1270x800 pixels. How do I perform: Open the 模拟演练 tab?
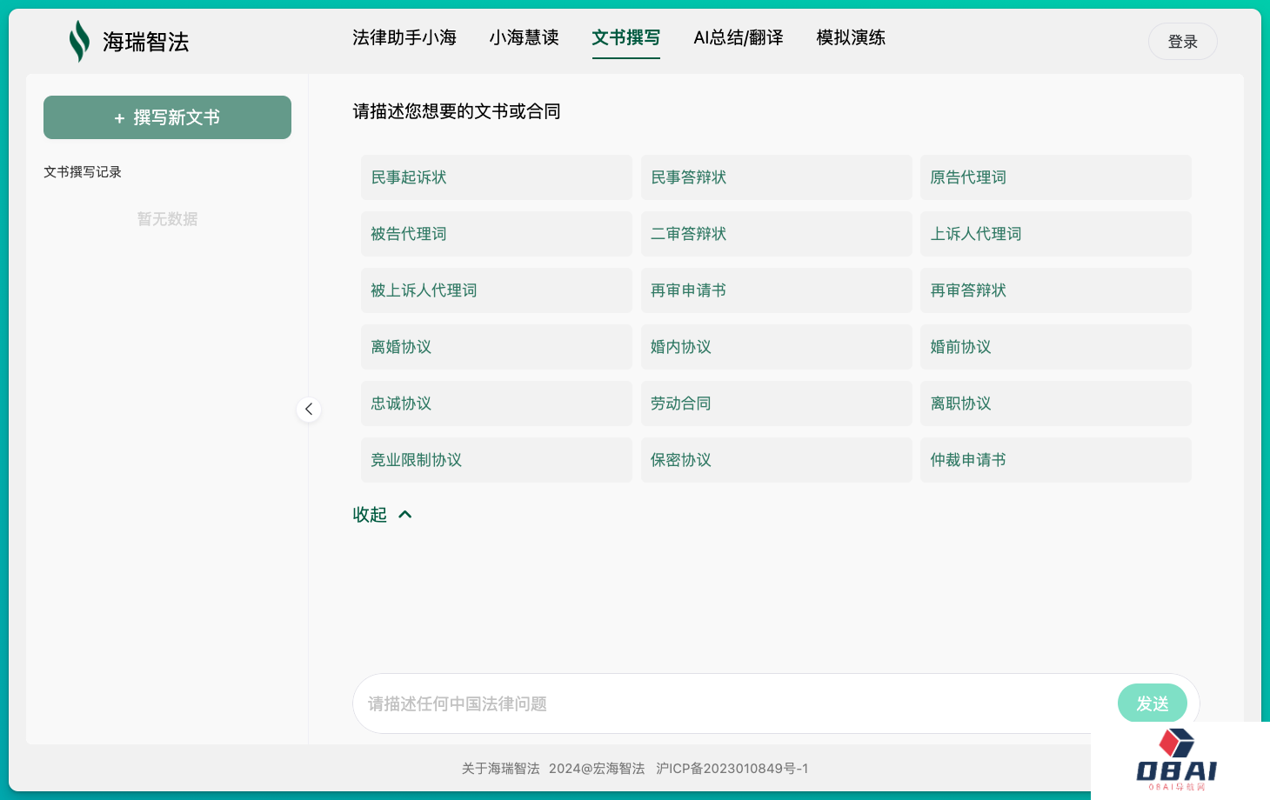click(x=850, y=38)
